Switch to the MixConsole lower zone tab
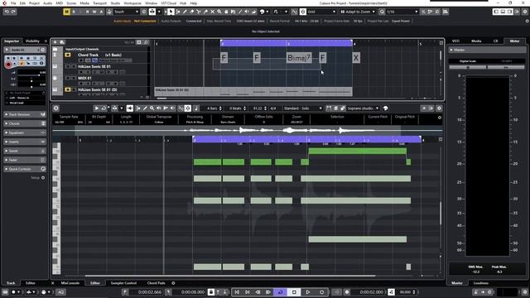The image size is (530, 298). point(70,283)
